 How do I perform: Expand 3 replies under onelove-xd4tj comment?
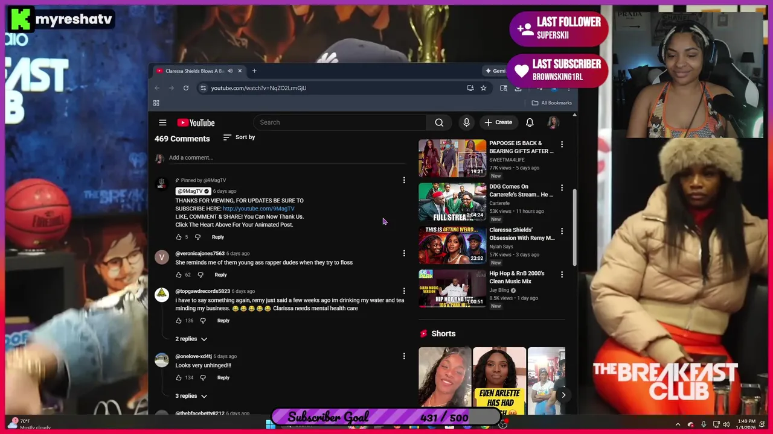(x=191, y=396)
